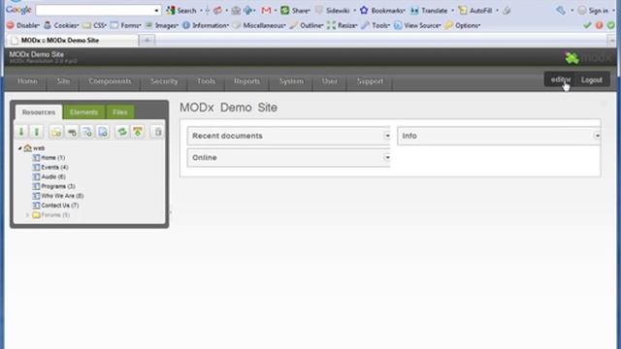
Task: Click the MODx logo in header
Action: point(588,58)
